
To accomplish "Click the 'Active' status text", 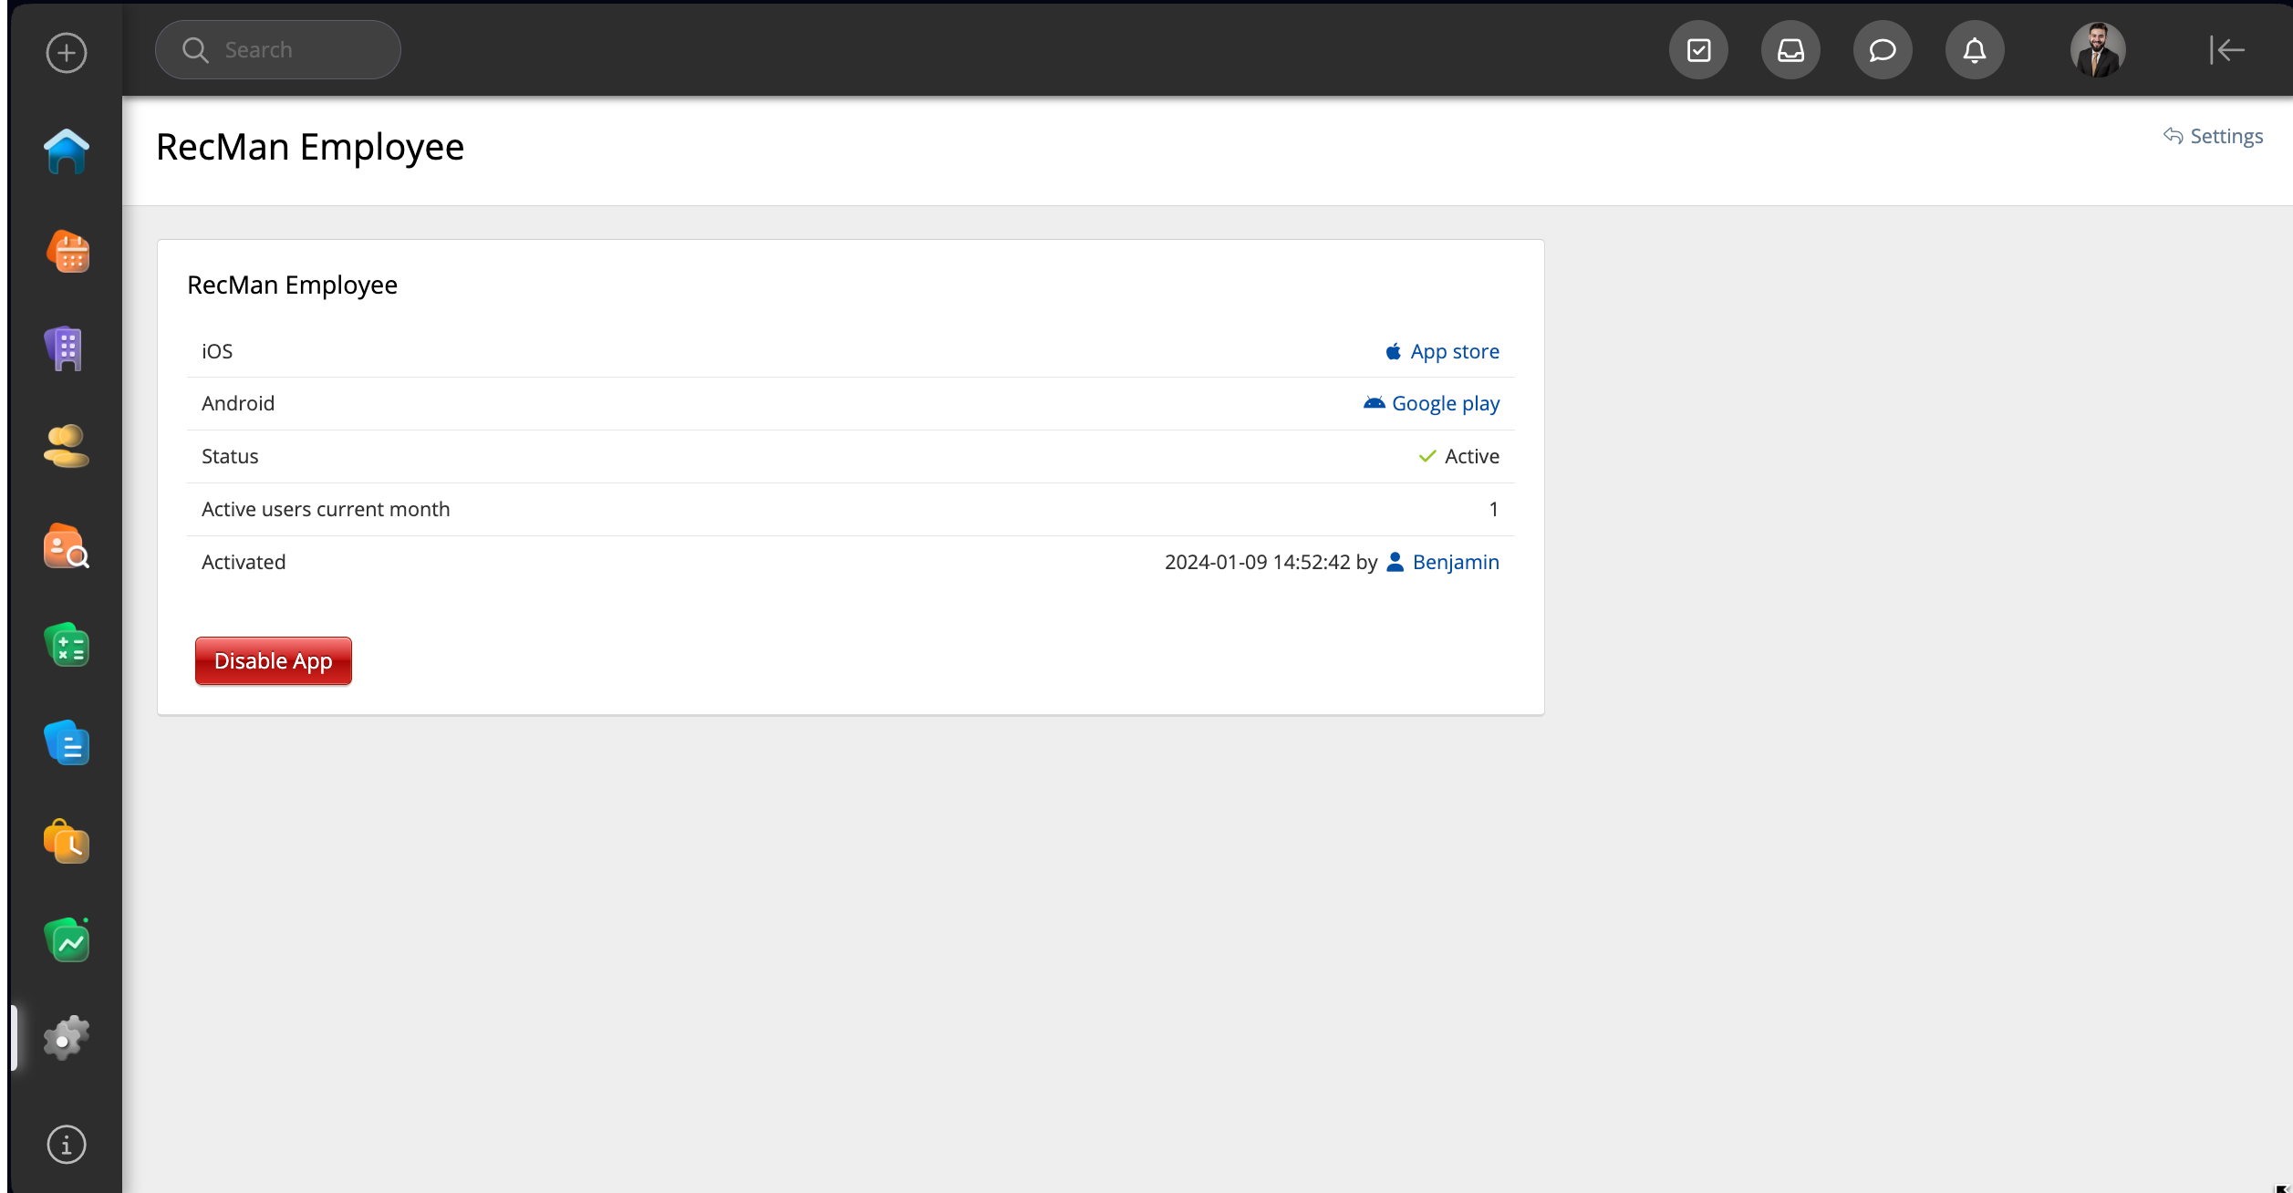I will [x=1472, y=456].
